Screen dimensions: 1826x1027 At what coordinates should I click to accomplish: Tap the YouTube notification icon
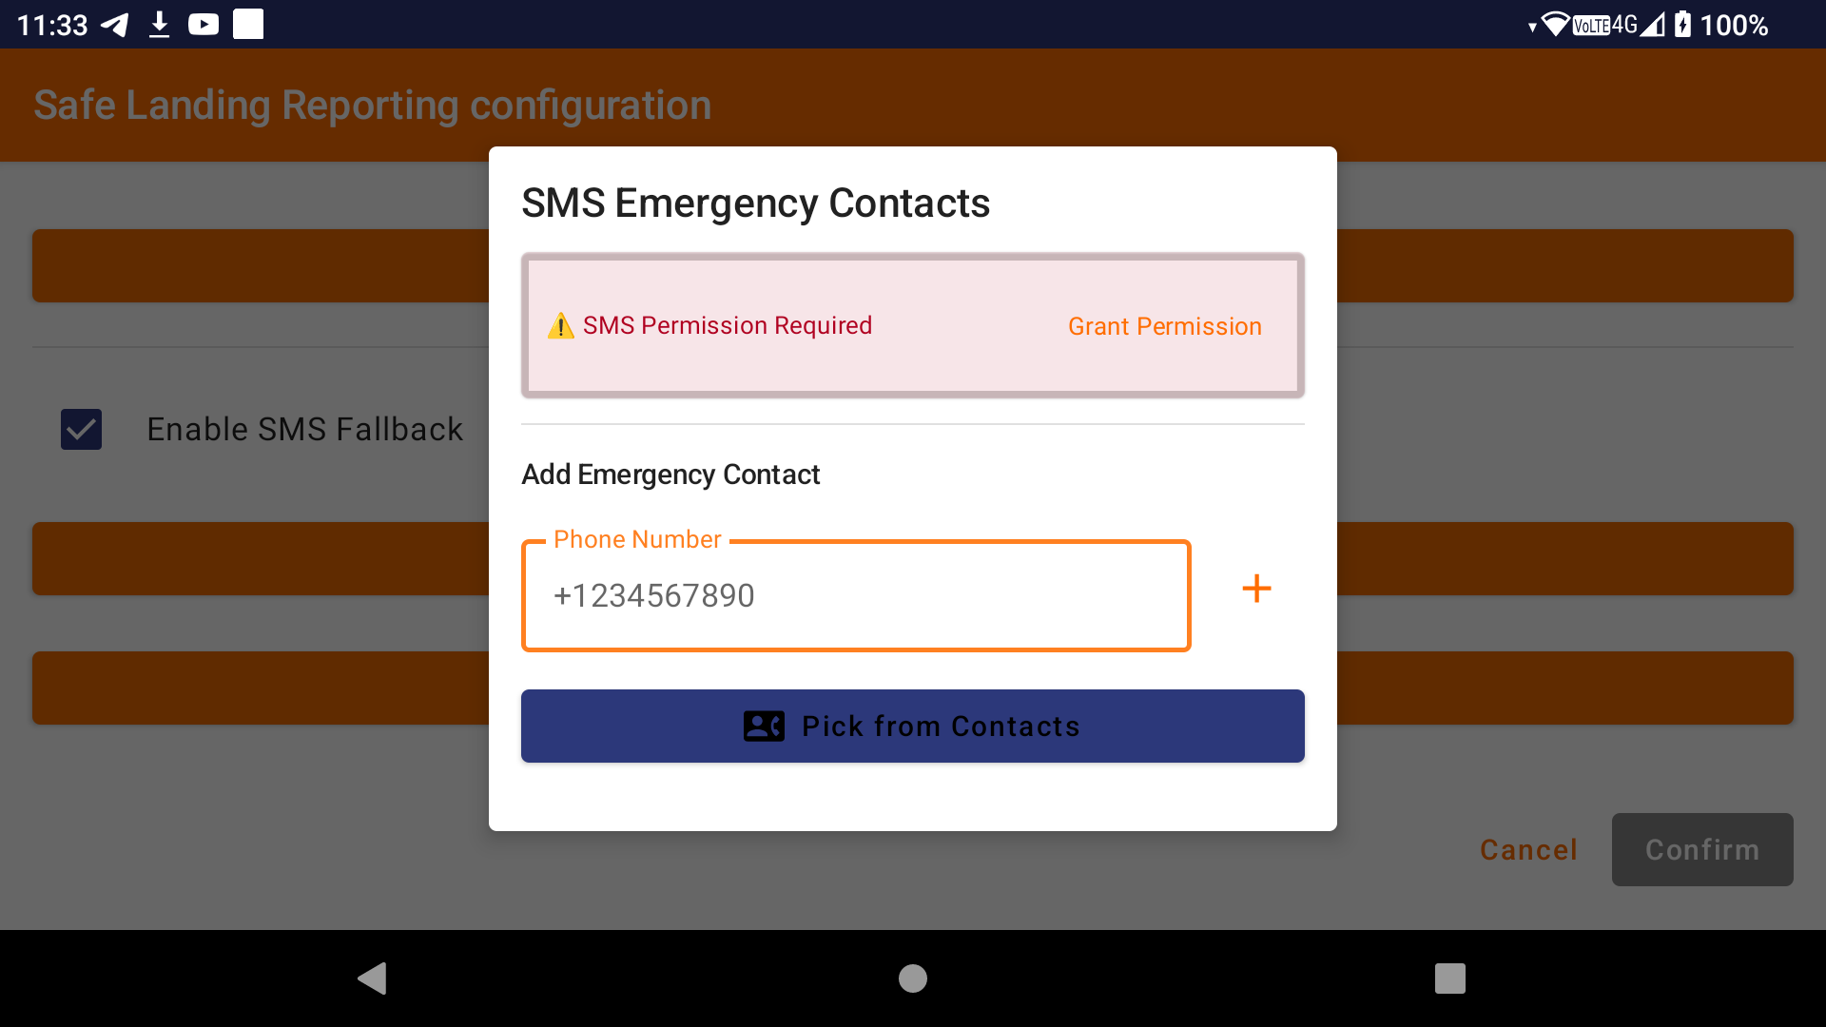coord(204,25)
